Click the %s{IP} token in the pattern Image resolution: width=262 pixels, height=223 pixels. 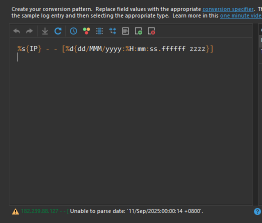[x=29, y=49]
